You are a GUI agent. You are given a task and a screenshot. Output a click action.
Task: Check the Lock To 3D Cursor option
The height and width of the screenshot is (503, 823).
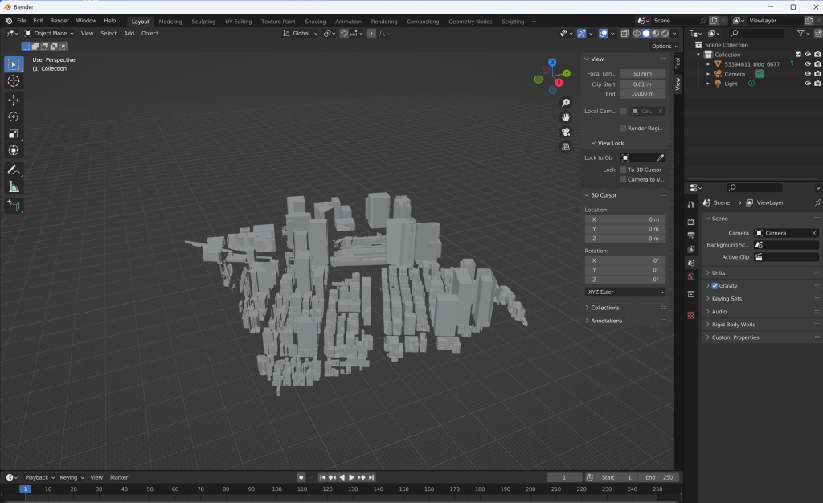[x=623, y=170]
